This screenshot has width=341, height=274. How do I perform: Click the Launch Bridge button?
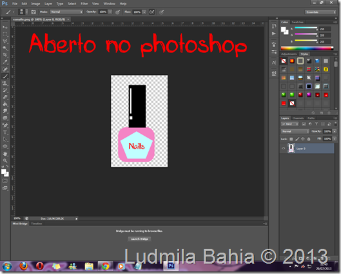[139, 239]
